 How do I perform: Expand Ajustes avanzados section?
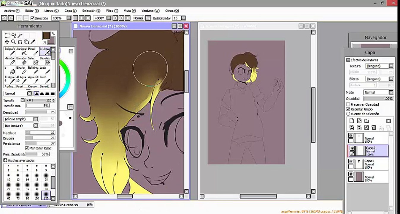[5, 160]
